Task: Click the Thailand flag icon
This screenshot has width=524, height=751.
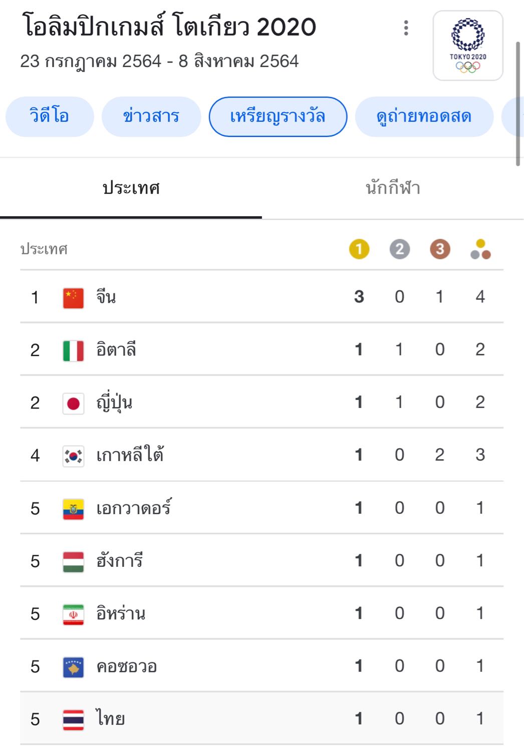Action: 73,719
